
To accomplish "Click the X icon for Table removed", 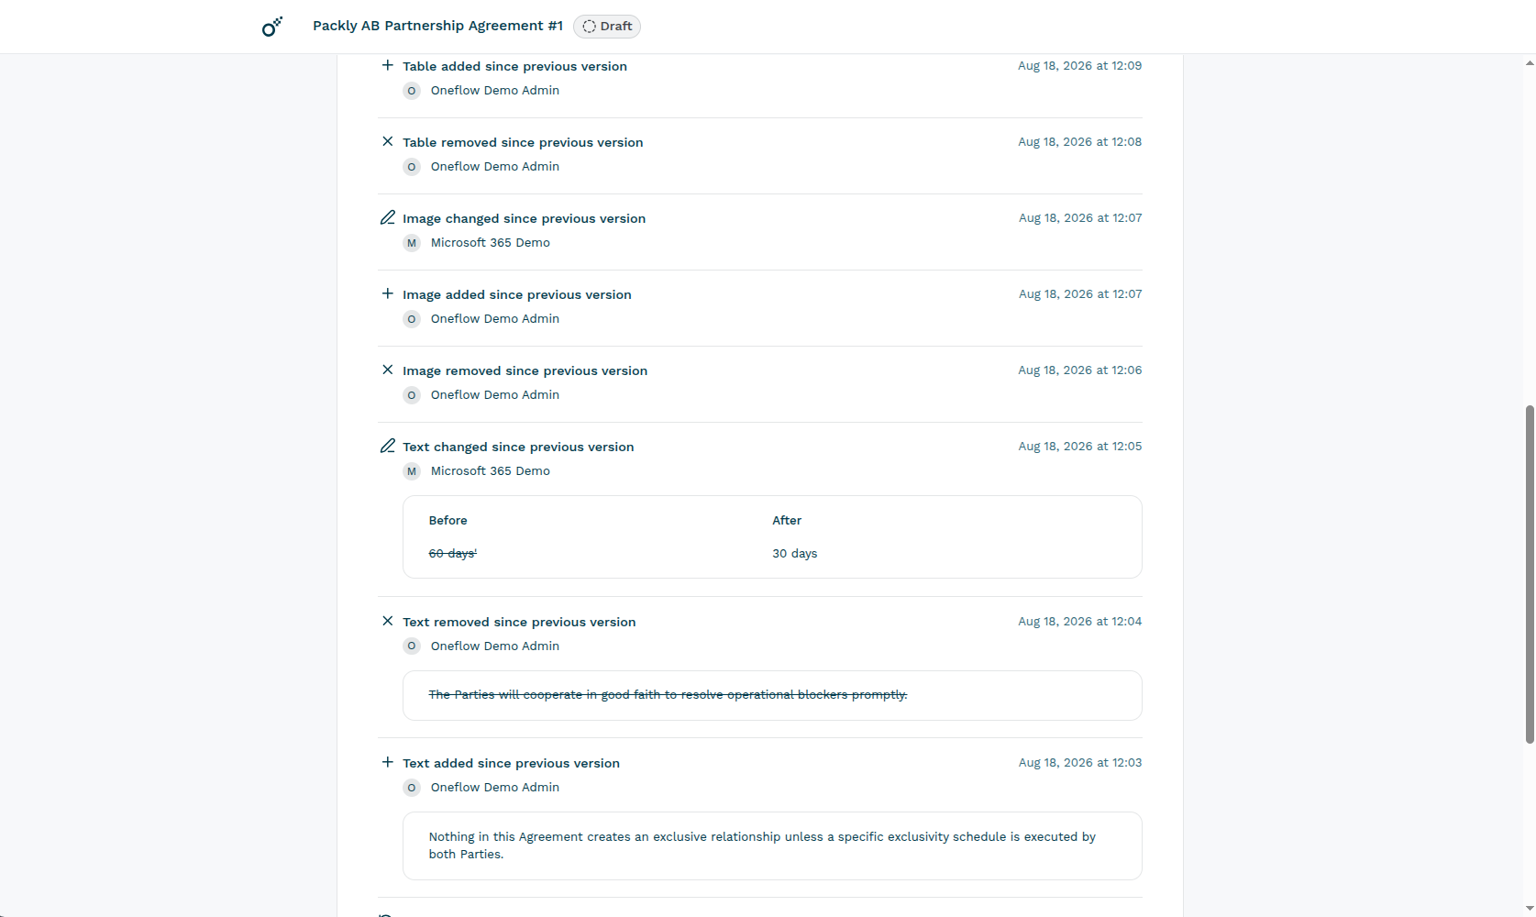I will click(x=387, y=141).
